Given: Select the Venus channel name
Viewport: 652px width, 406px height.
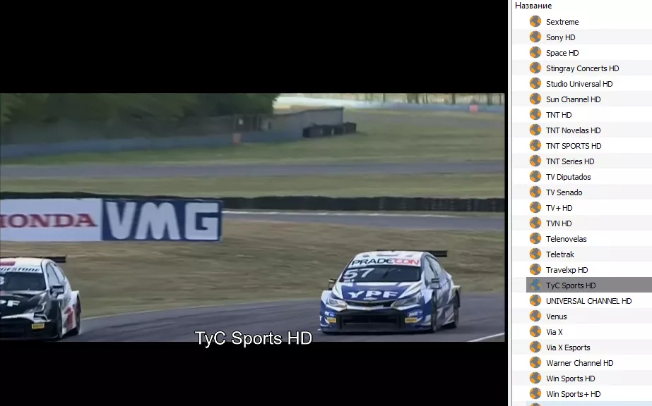Looking at the screenshot, I should point(557,316).
